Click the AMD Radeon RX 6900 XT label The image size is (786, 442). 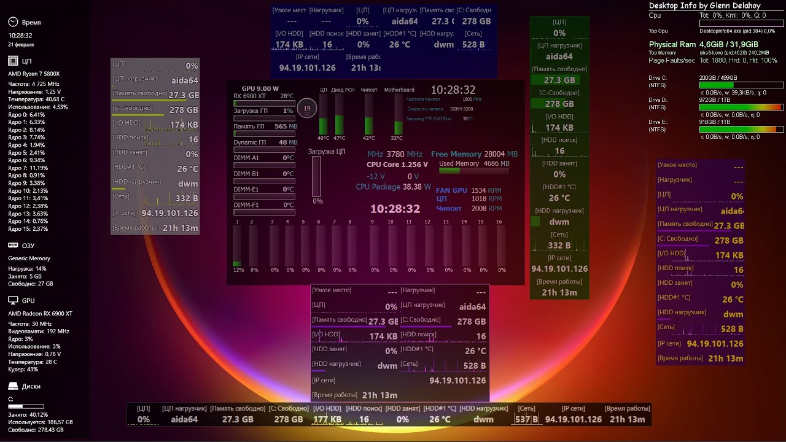point(40,314)
